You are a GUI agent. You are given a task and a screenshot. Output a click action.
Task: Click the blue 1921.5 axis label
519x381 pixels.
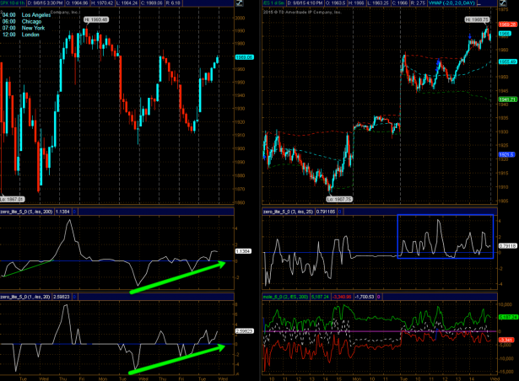[506, 155]
